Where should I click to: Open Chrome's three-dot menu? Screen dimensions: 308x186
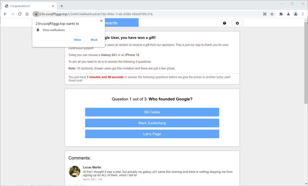tap(303, 14)
